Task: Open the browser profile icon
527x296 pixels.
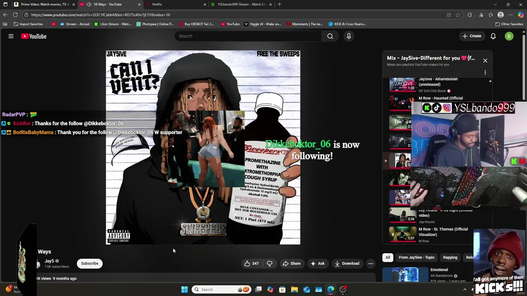Action: click(501, 15)
